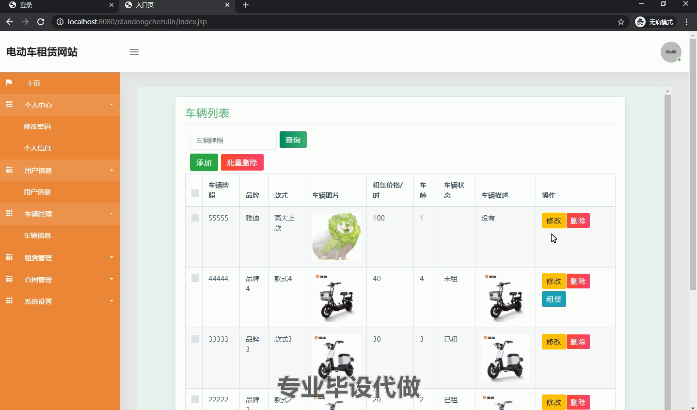The width and height of the screenshot is (697, 410).
Task: Open a new browser tab
Action: (x=246, y=5)
